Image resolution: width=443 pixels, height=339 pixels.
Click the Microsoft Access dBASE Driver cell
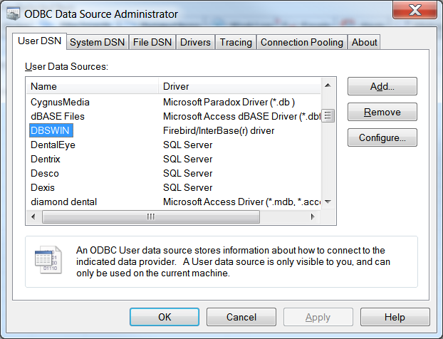(x=241, y=116)
